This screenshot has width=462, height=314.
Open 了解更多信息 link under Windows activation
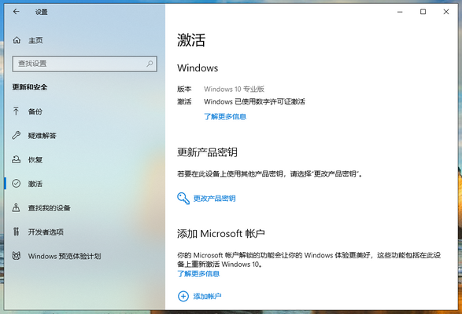[x=225, y=117]
